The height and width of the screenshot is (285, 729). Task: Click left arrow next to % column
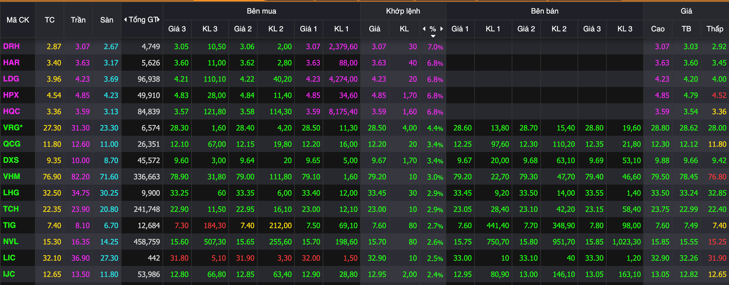pyautogui.click(x=424, y=29)
